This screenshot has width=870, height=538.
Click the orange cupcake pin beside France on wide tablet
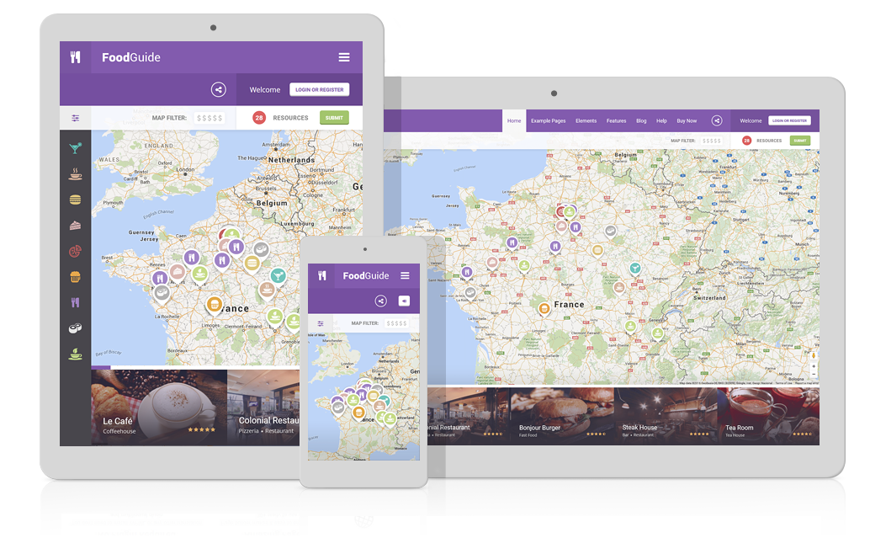pos(544,308)
